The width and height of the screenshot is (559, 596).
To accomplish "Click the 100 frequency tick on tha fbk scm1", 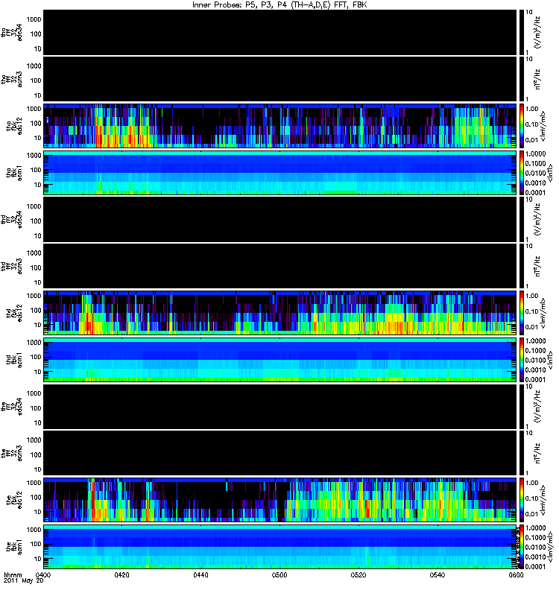I will pyautogui.click(x=36, y=170).
